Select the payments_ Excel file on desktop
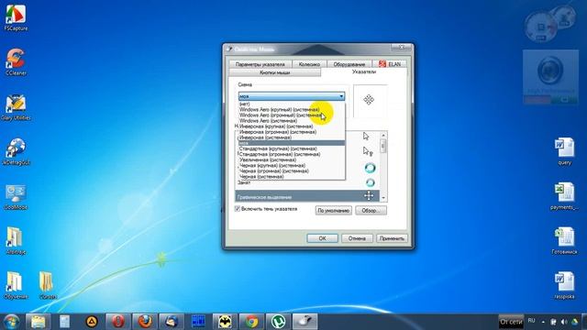Viewport: 587px width, 330px height. tap(564, 196)
